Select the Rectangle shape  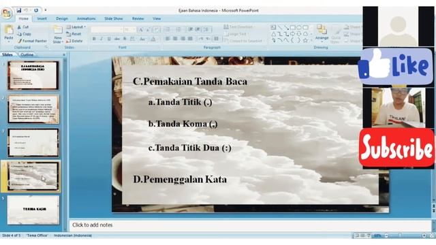[x=293, y=27]
